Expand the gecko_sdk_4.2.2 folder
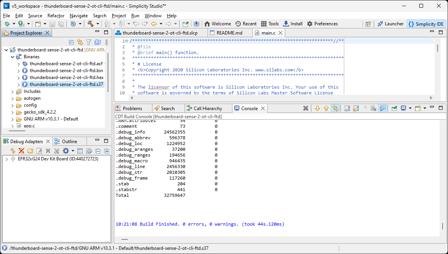 (x=12, y=112)
